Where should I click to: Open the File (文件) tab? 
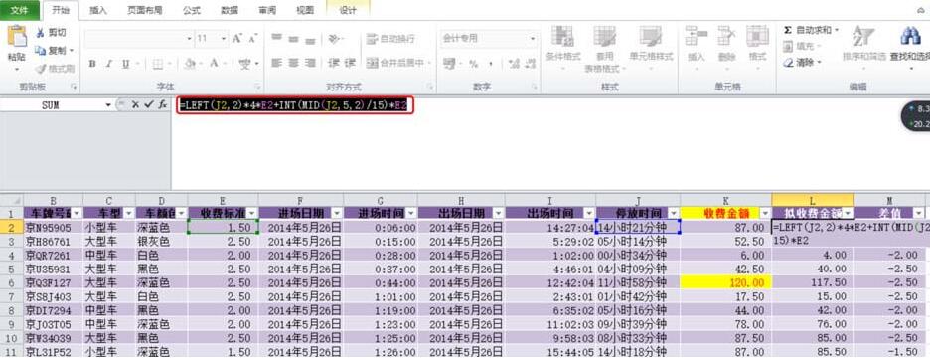pos(20,10)
